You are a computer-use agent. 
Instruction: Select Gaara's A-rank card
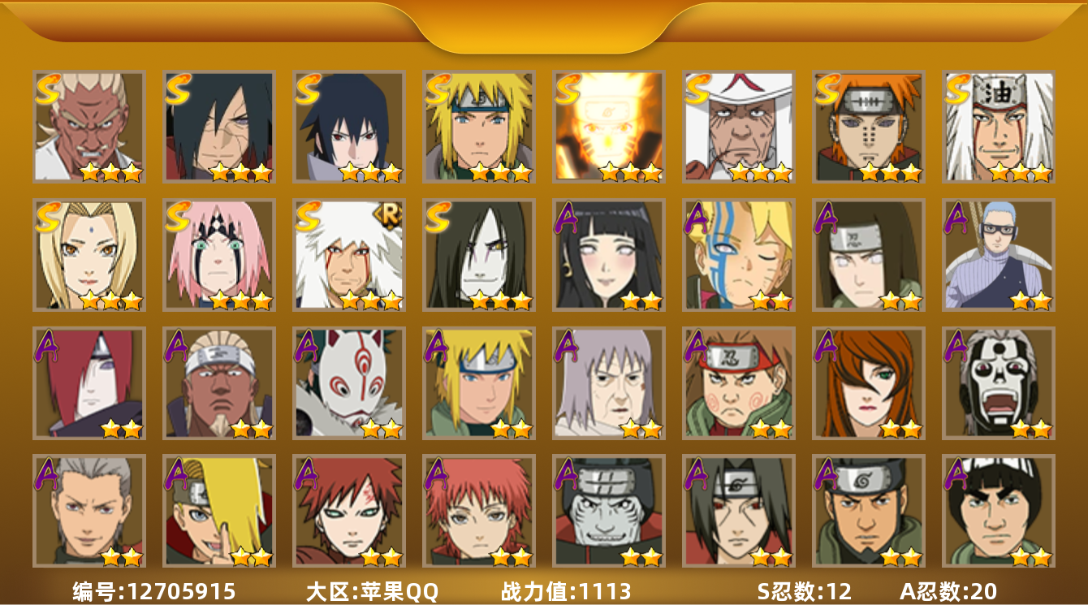348,511
